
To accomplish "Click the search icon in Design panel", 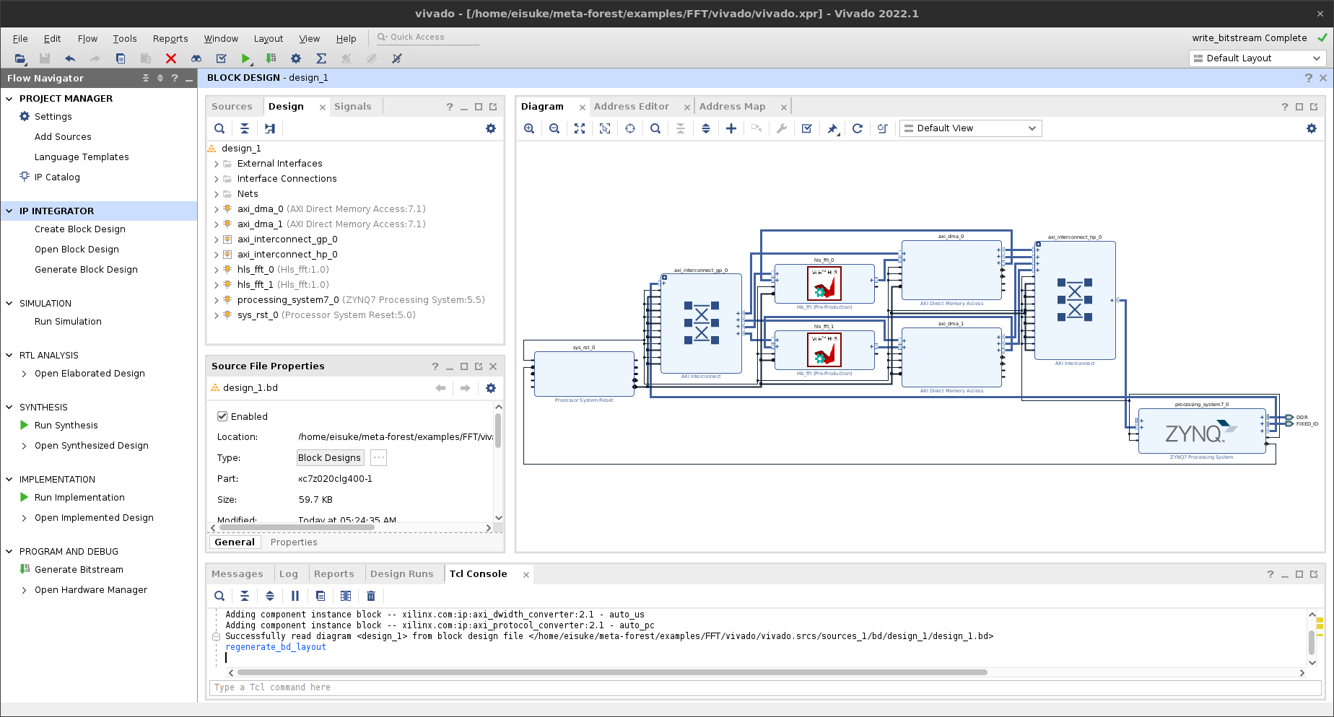I will pos(219,128).
